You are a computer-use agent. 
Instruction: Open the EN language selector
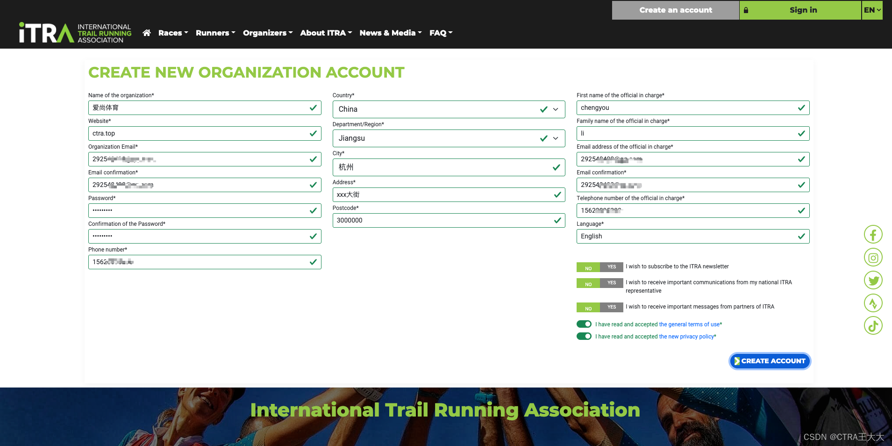point(872,10)
